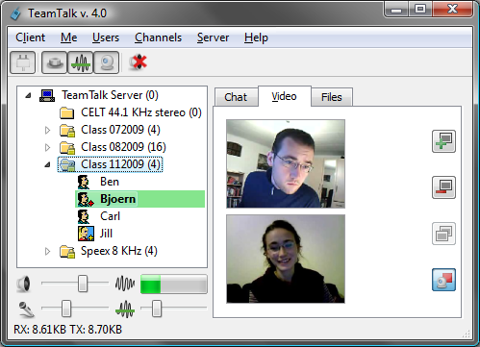Switch to the Files tab
This screenshot has height=347, width=480.
332,97
